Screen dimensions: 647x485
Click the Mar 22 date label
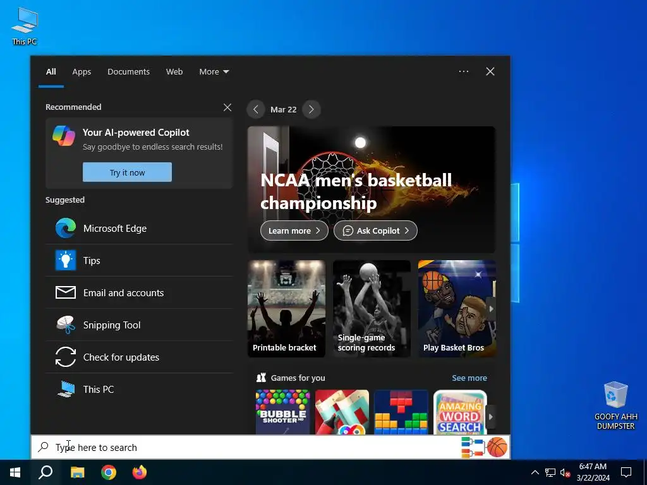[284, 109]
